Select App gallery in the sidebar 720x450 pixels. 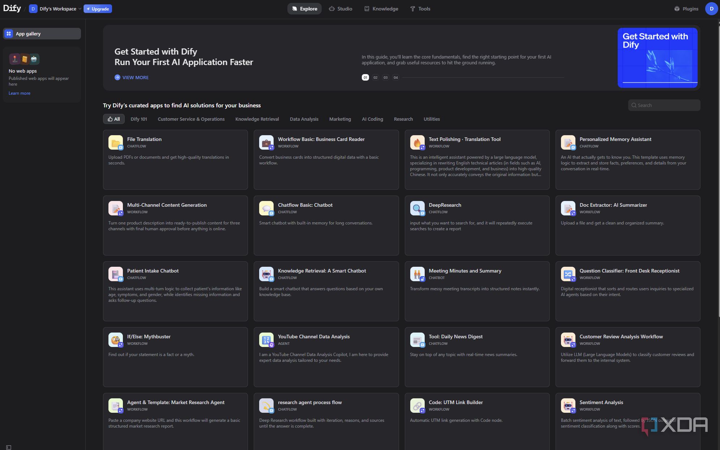pos(42,34)
